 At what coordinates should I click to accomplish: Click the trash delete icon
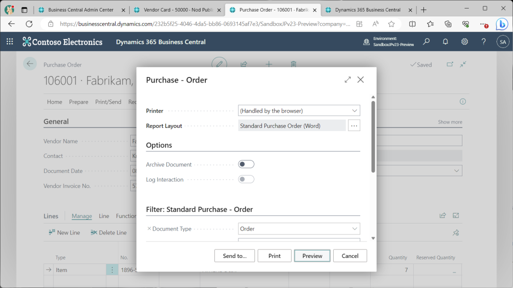click(x=294, y=64)
